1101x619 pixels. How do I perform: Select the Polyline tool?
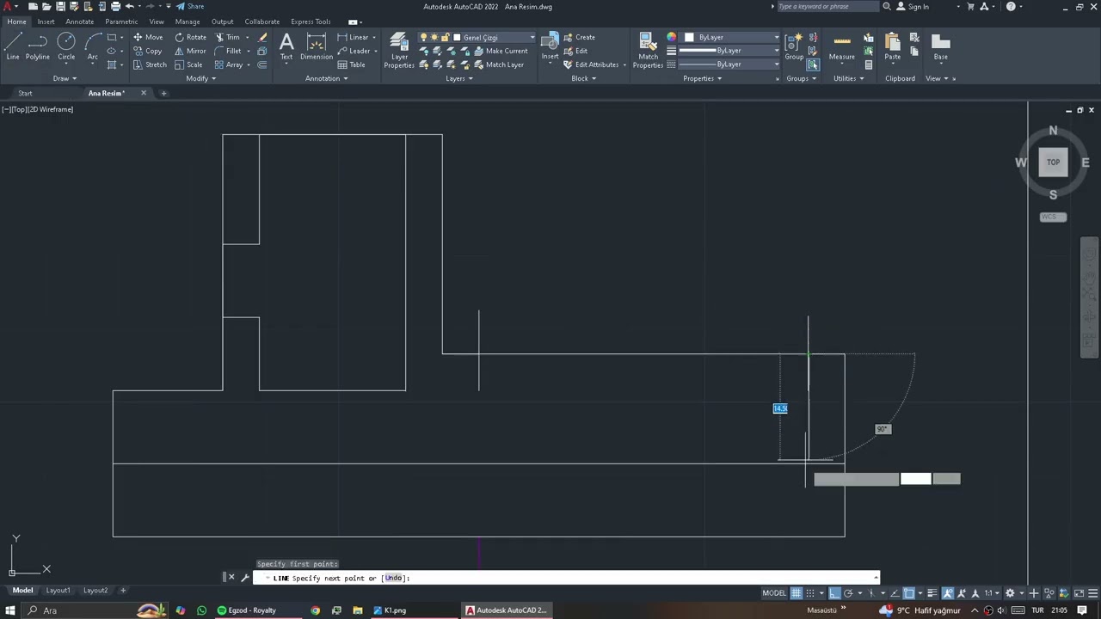[x=37, y=46]
